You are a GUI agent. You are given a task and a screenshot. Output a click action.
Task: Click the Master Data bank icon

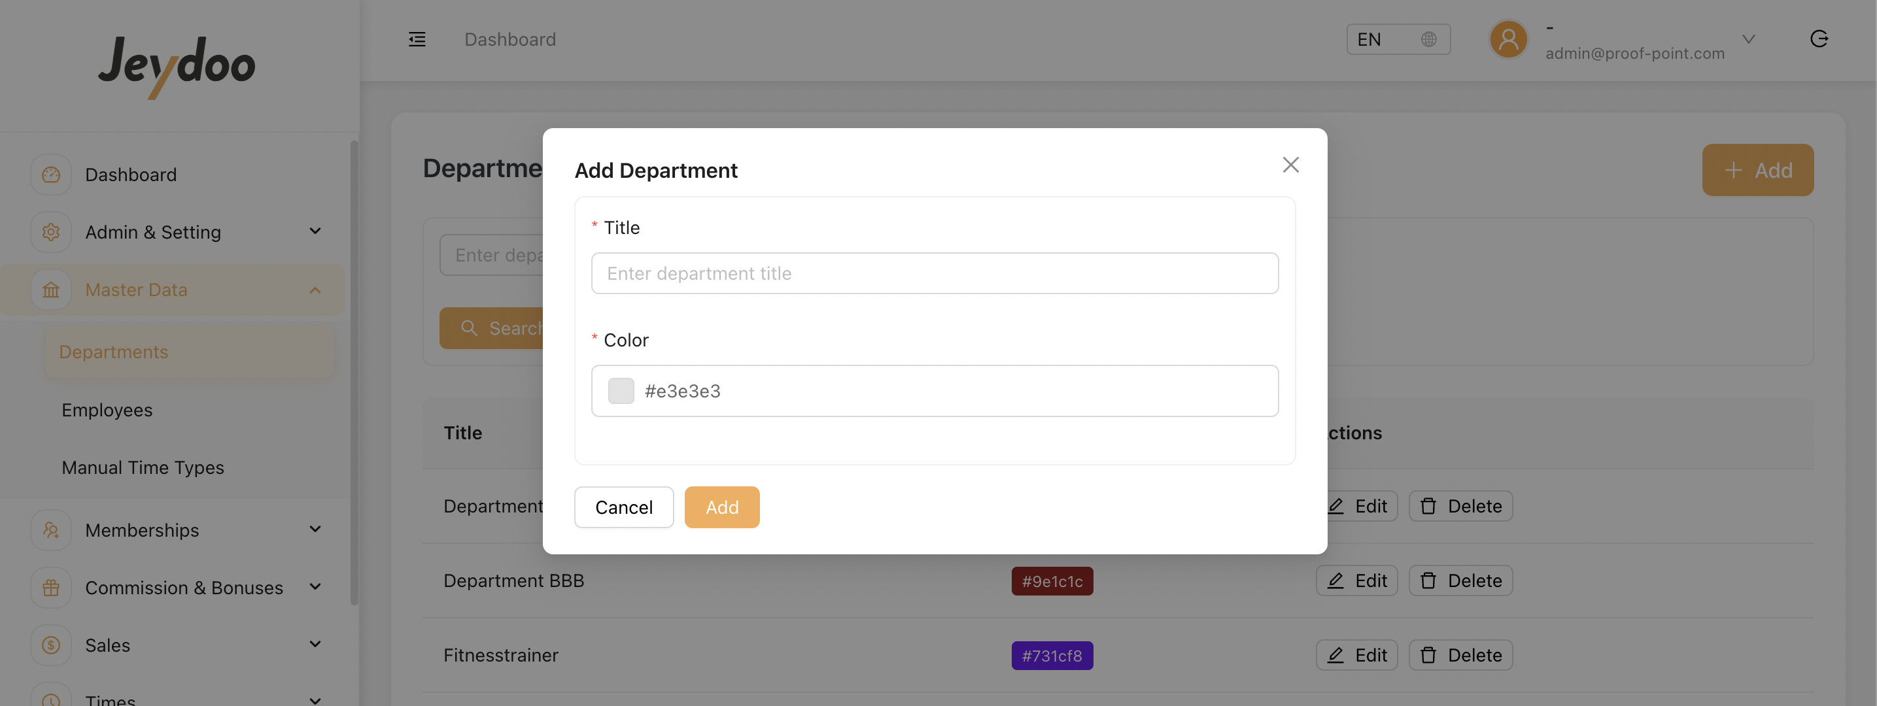[x=51, y=290]
